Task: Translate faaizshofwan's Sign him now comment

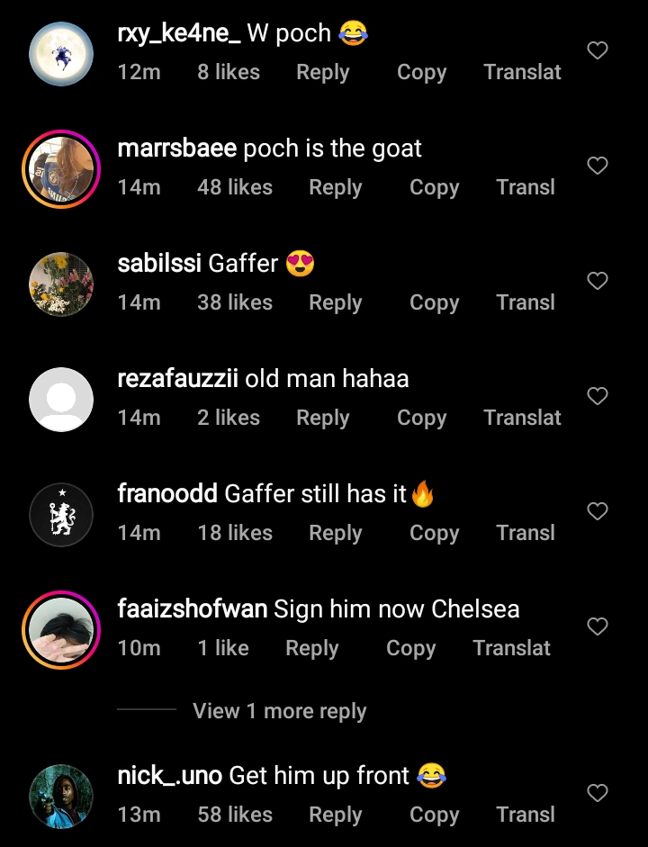Action: coord(511,648)
